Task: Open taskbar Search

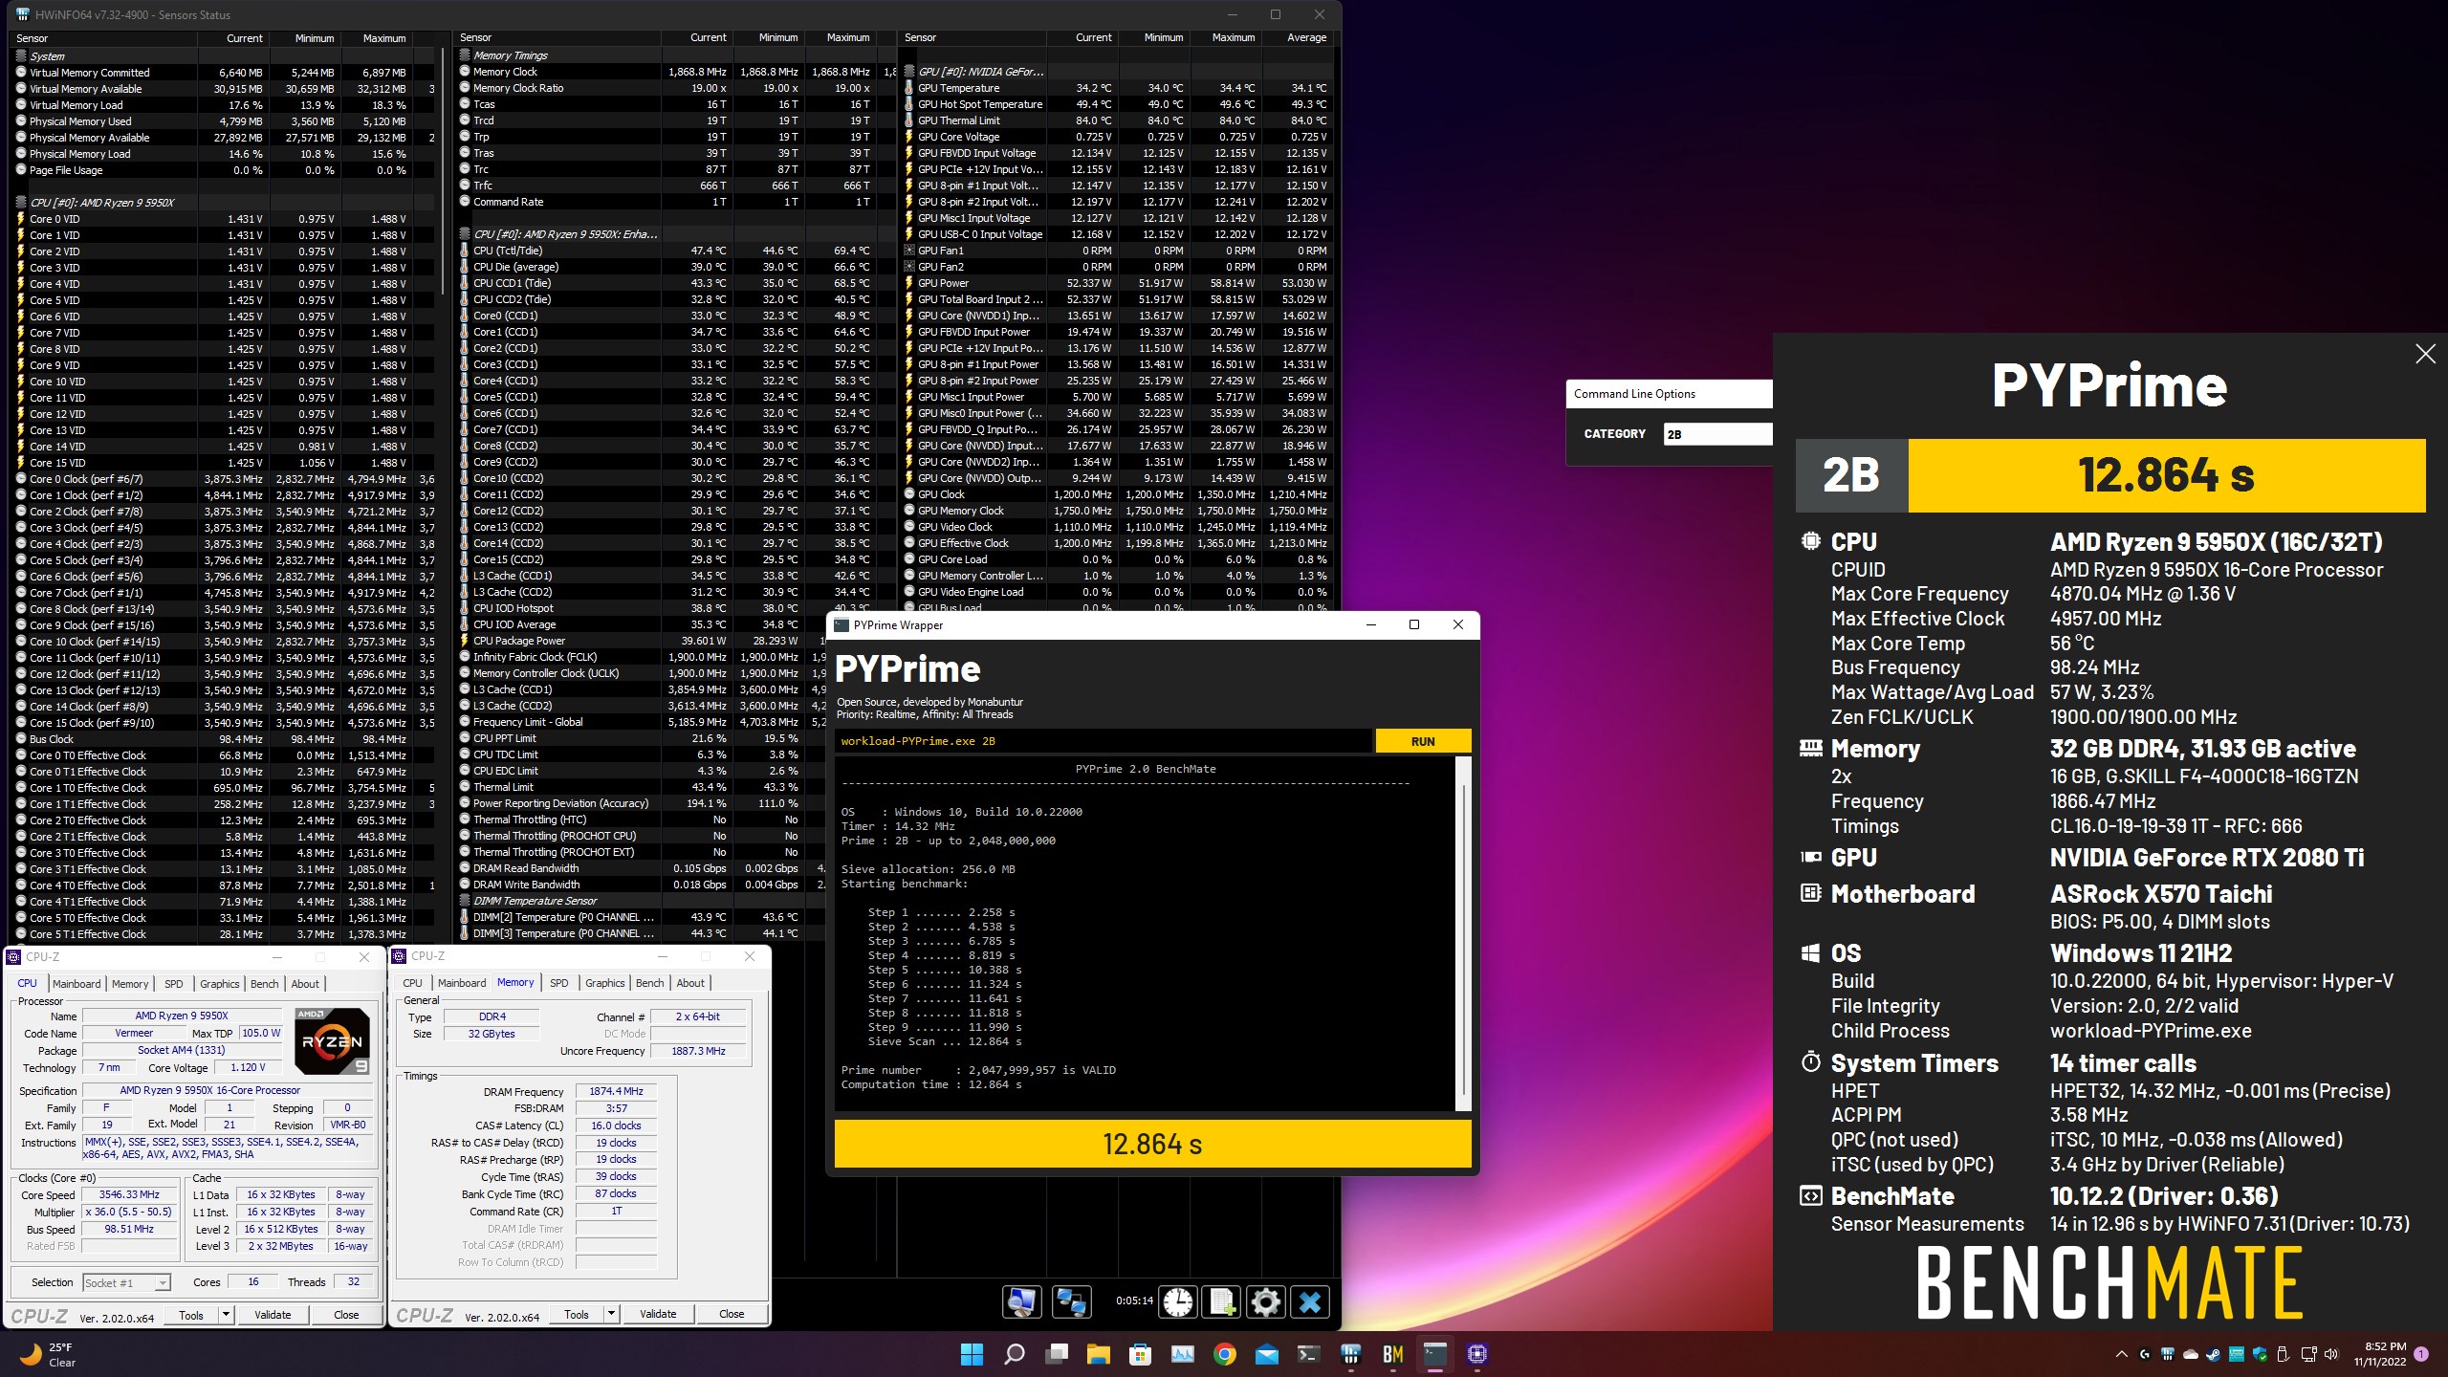Action: point(1014,1353)
